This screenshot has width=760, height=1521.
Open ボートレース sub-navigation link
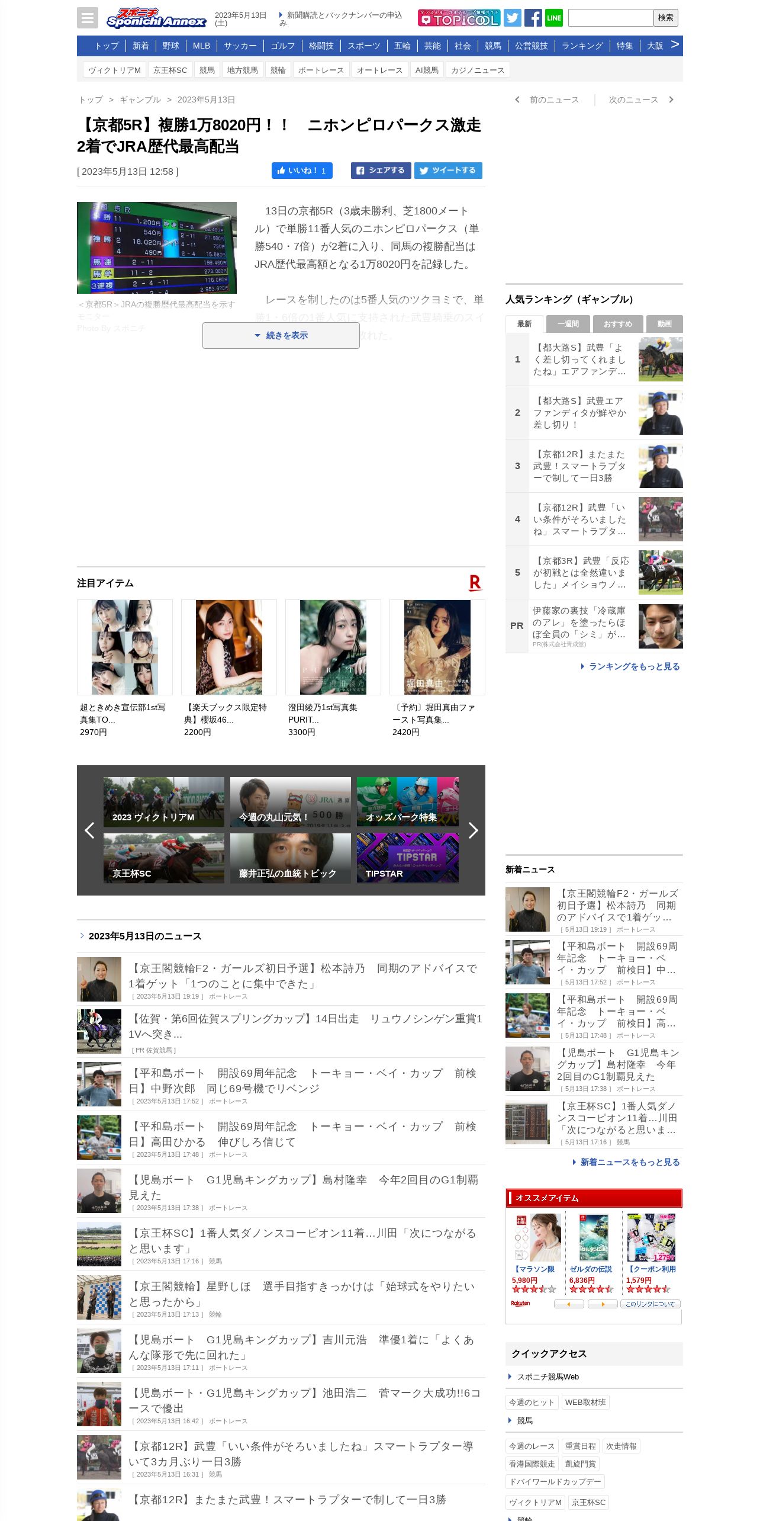coord(321,70)
